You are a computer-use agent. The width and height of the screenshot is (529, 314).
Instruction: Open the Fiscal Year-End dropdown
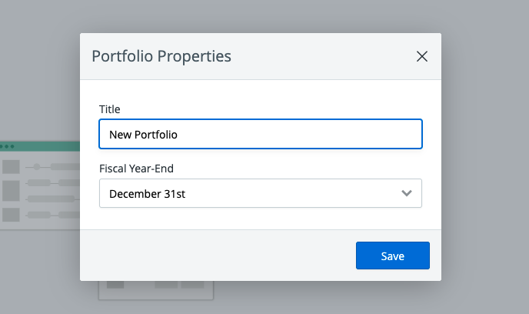point(260,194)
